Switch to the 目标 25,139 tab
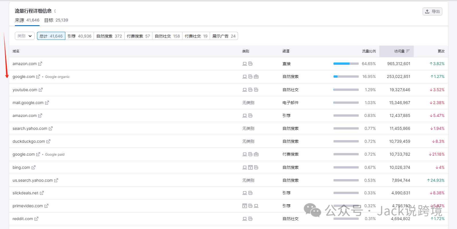 click(56, 20)
